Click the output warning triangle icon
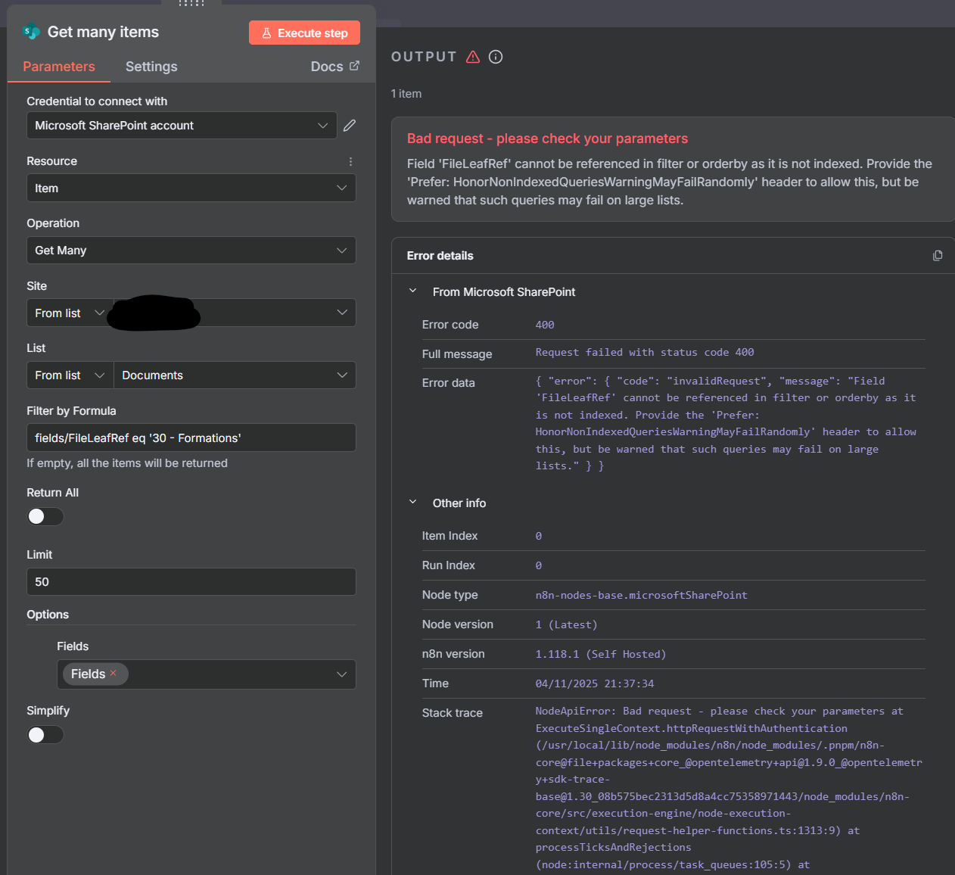This screenshot has height=875, width=955. point(473,57)
